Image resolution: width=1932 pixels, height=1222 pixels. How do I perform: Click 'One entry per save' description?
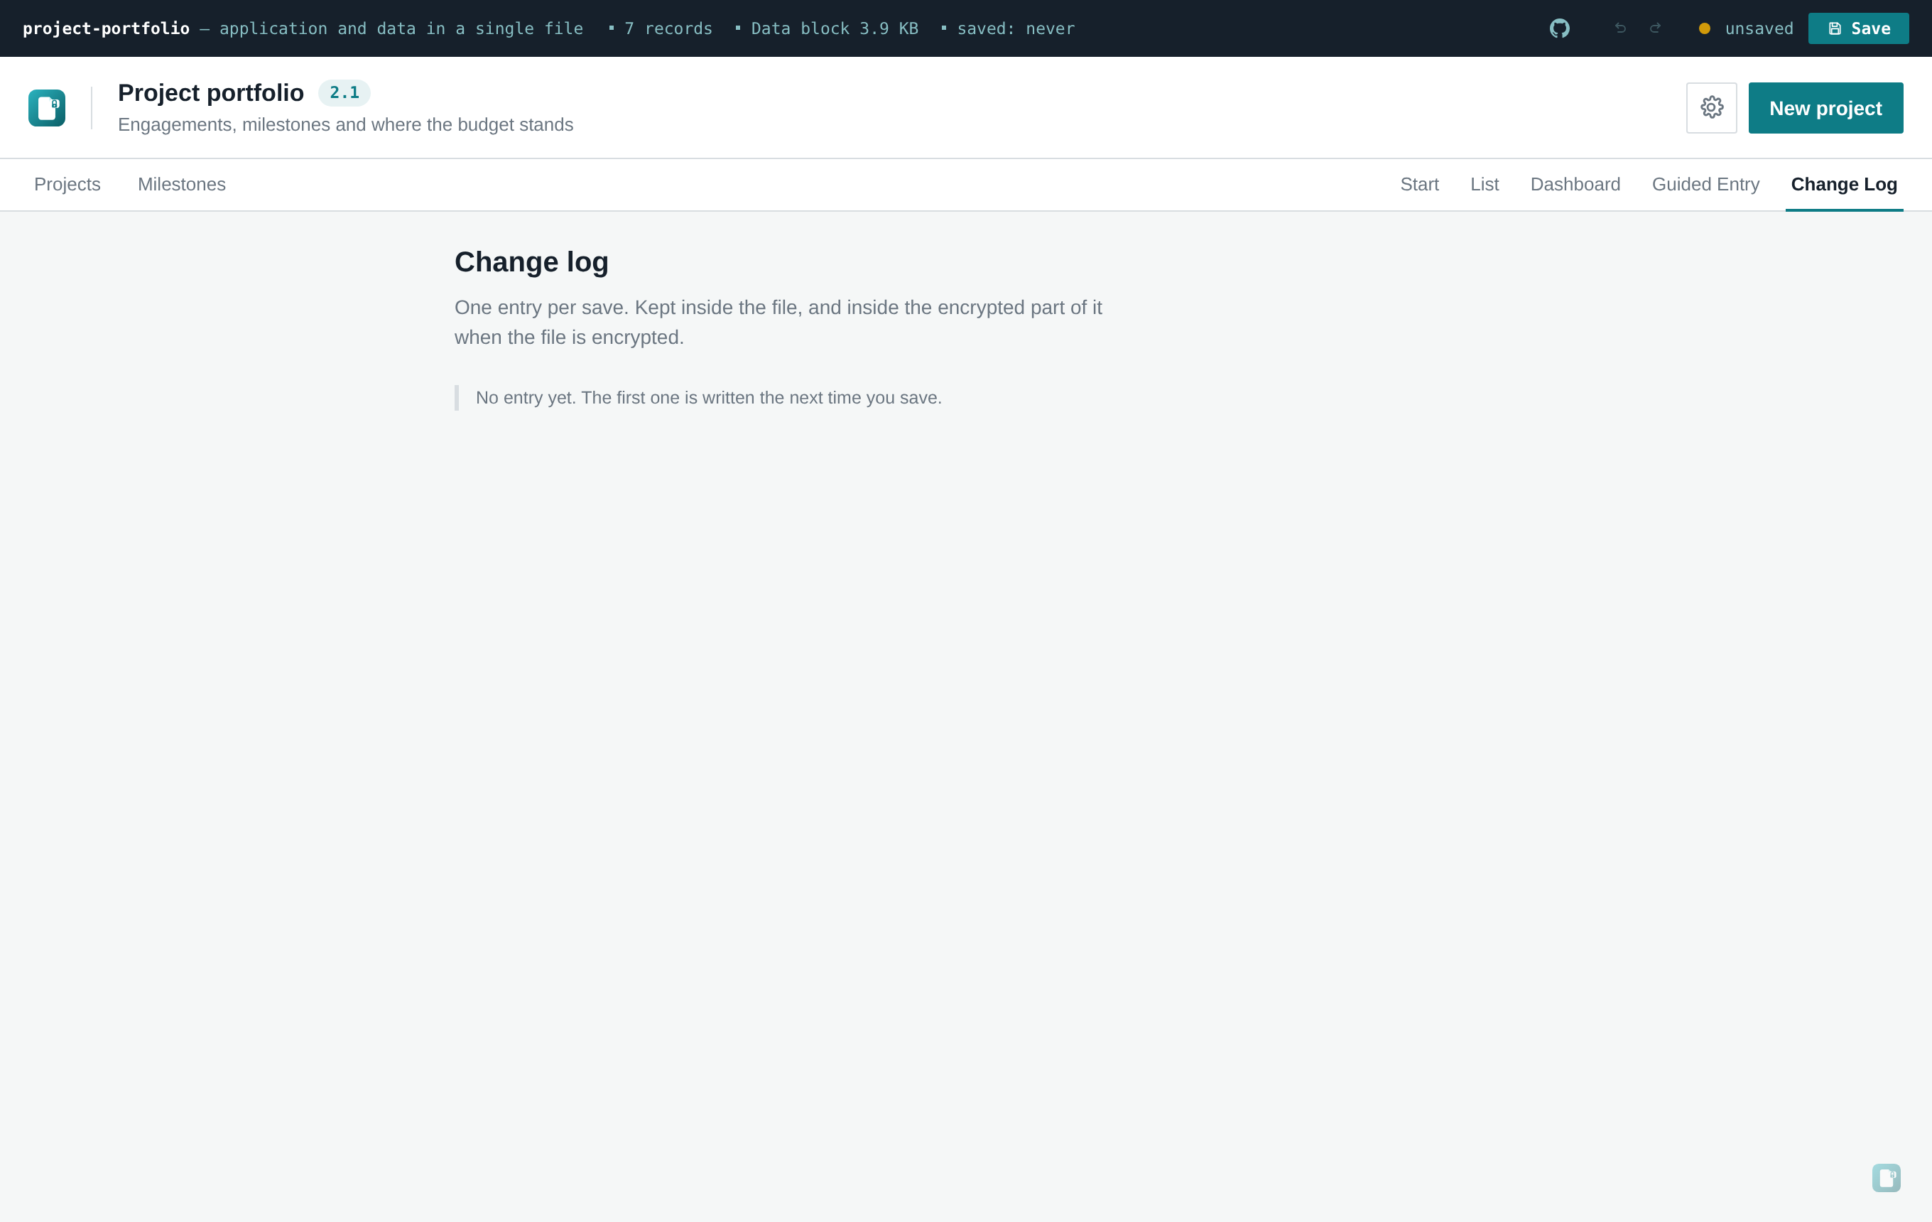(778, 323)
